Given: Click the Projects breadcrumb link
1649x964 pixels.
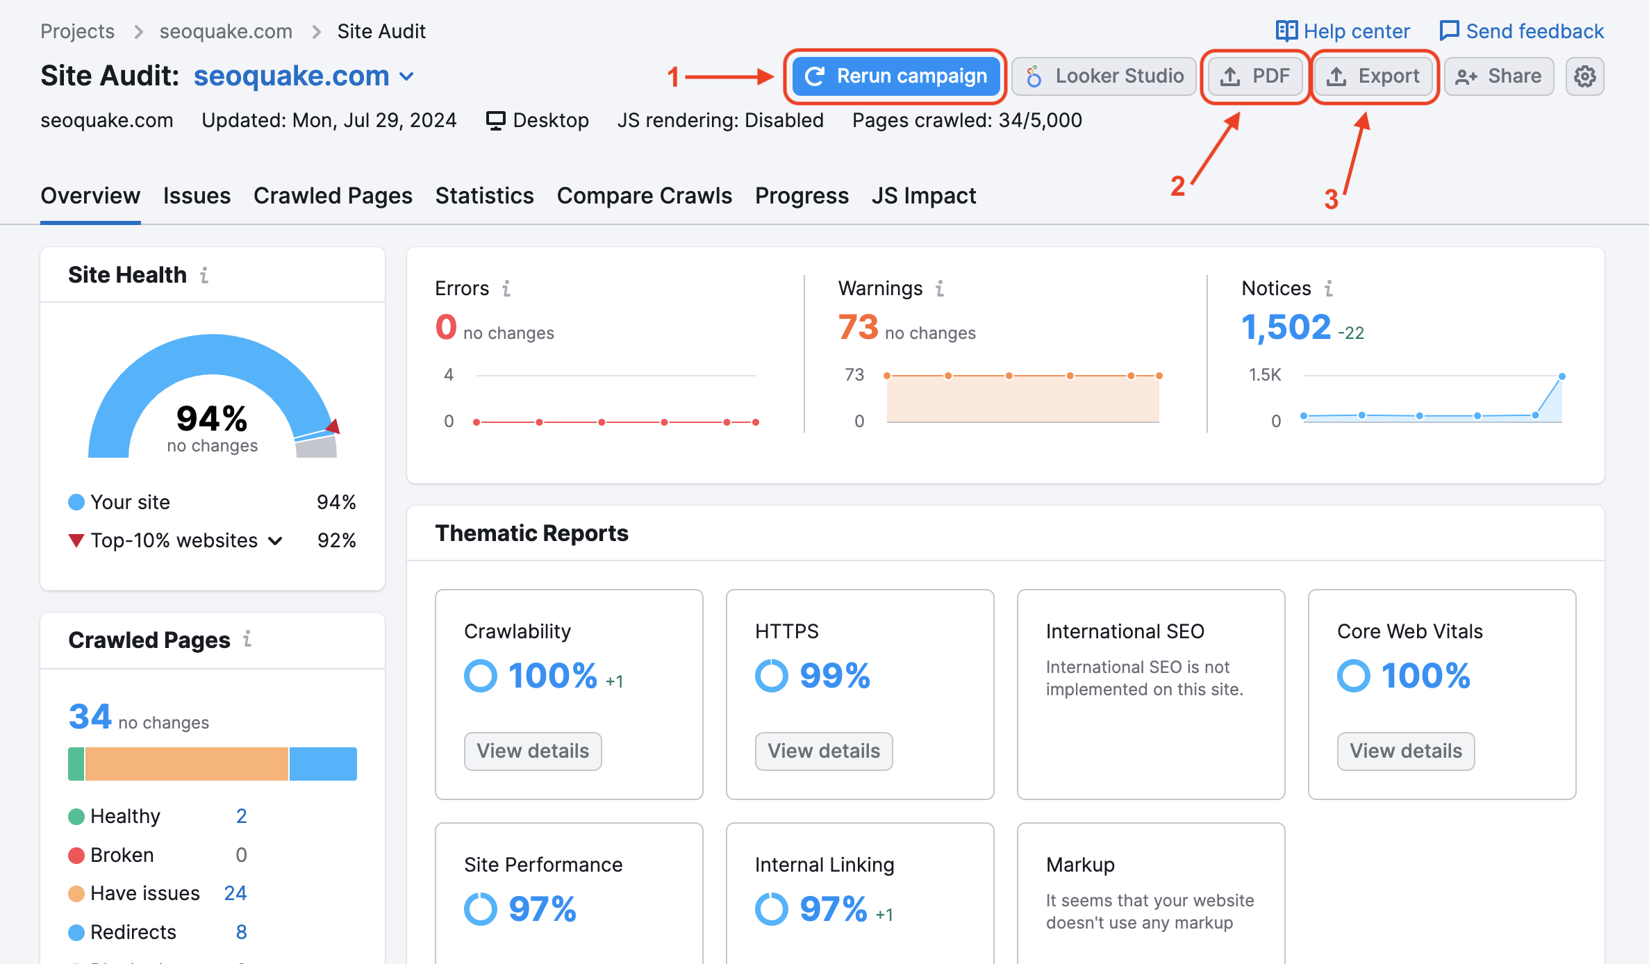Looking at the screenshot, I should tap(77, 31).
